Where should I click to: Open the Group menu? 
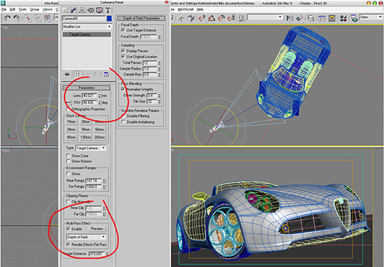point(35,10)
